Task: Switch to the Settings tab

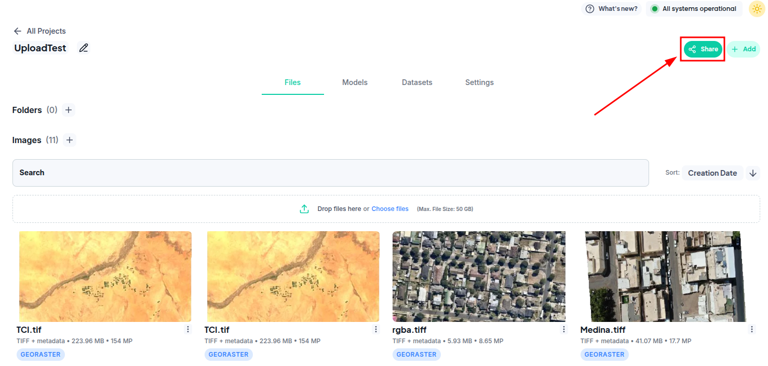Action: tap(479, 82)
